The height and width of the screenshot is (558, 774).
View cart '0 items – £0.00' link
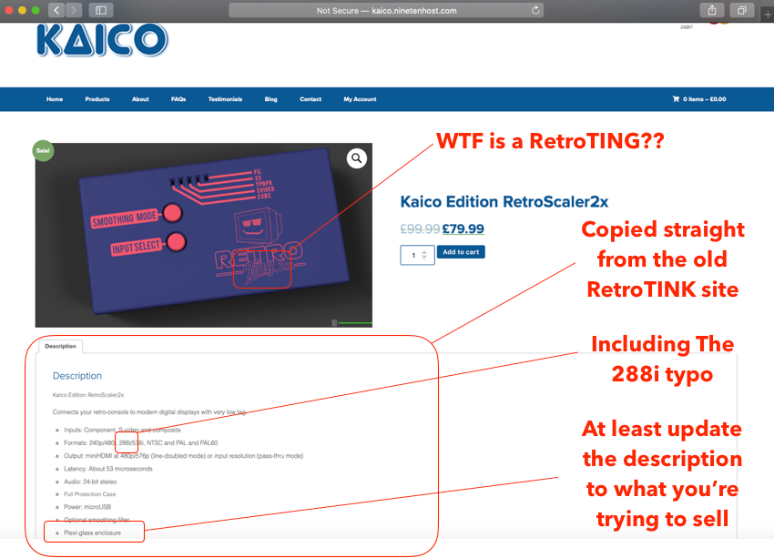point(705,99)
